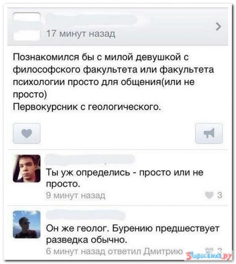Open the second commenter's blurred name
The width and height of the screenshot is (236, 264).
(86, 215)
